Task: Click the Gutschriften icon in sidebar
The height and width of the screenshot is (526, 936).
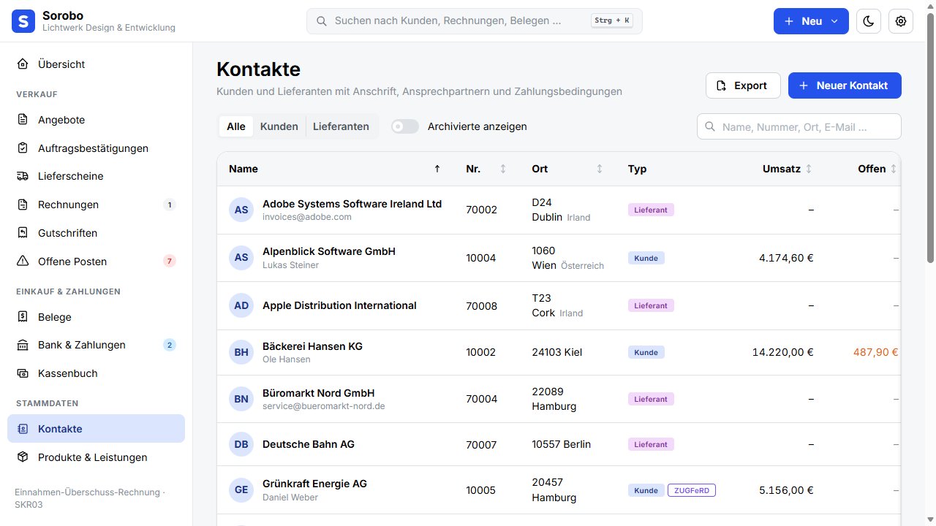Action: [x=23, y=233]
